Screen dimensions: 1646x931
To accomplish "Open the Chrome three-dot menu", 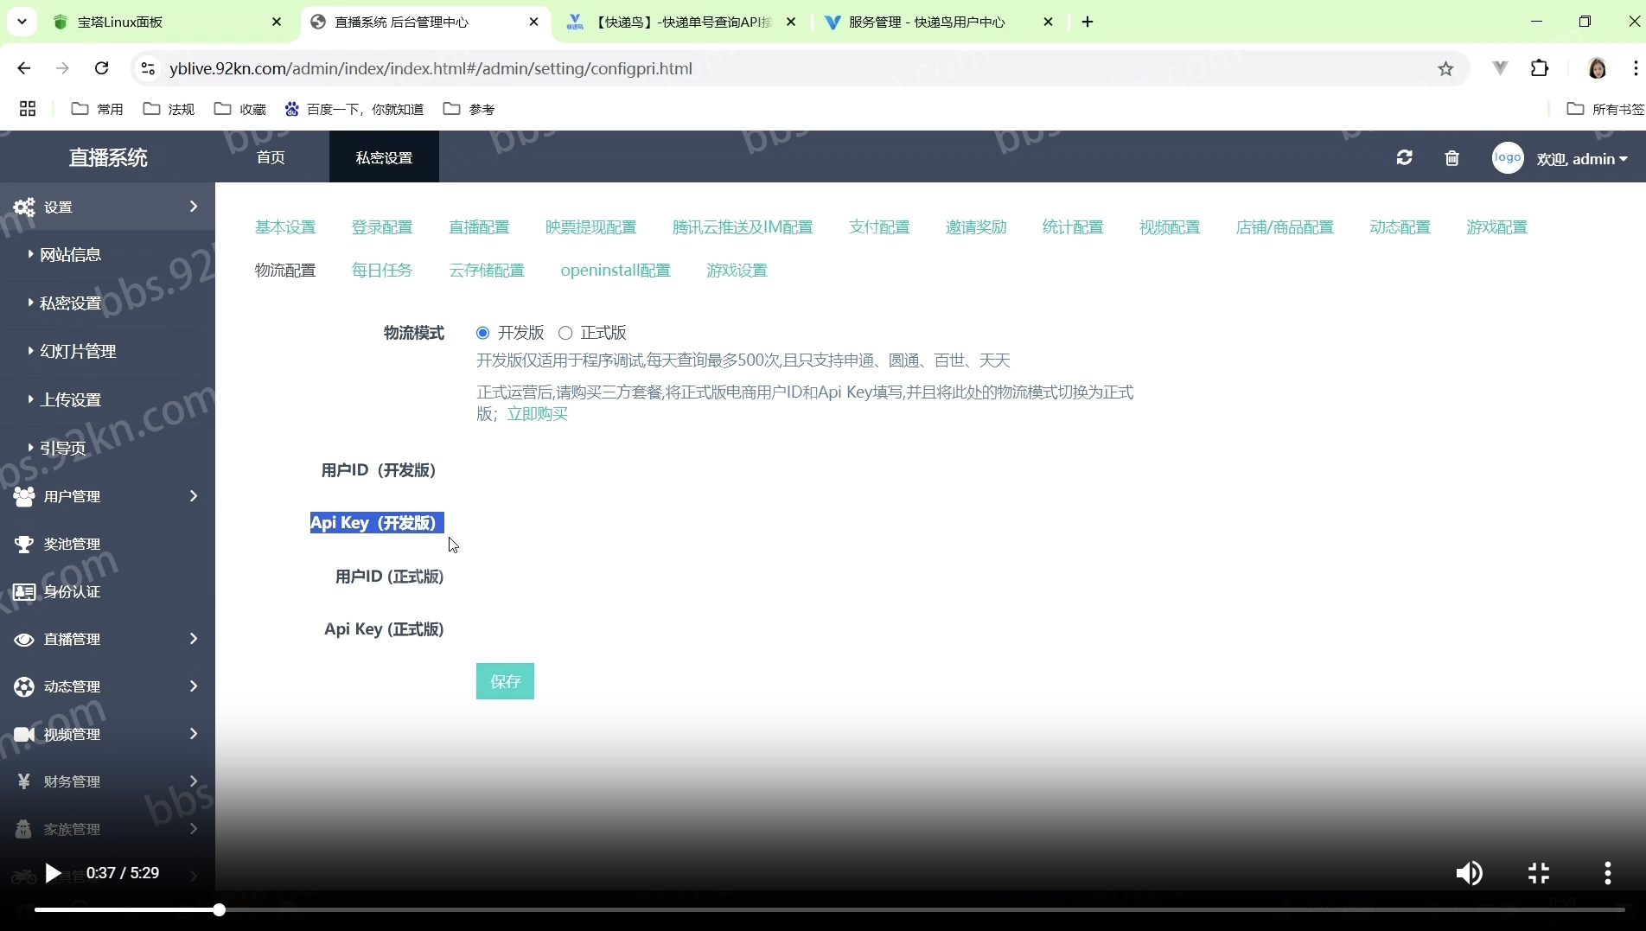I will [1636, 68].
